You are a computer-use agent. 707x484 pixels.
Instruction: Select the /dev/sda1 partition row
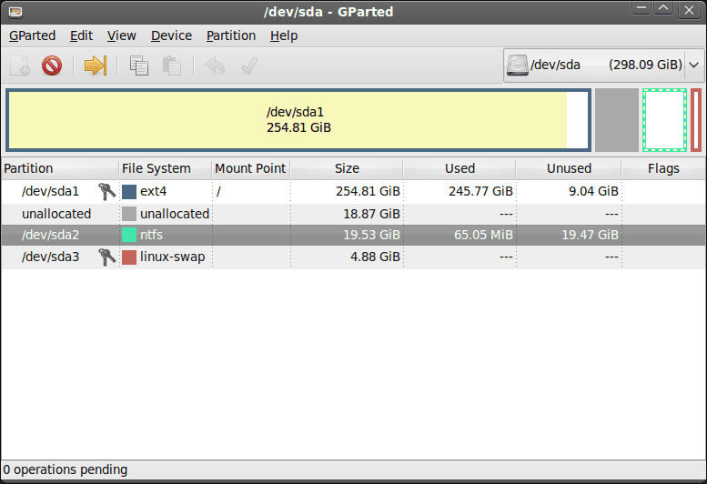point(353,192)
